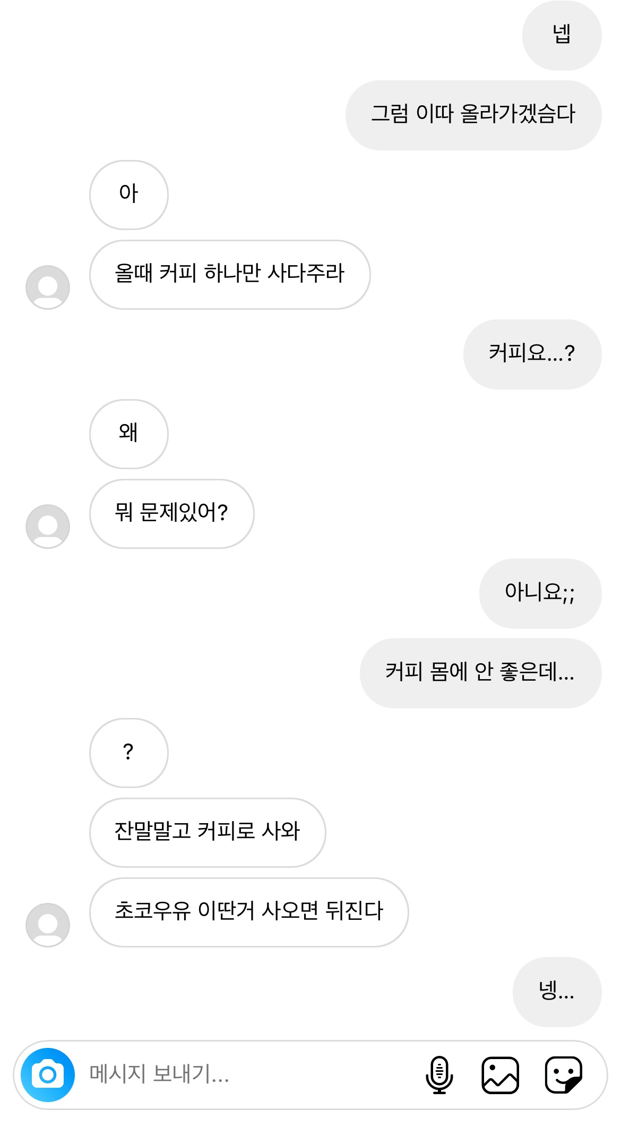The width and height of the screenshot is (621, 1134).
Task: Open the sticker picker icon
Action: pos(564,1074)
